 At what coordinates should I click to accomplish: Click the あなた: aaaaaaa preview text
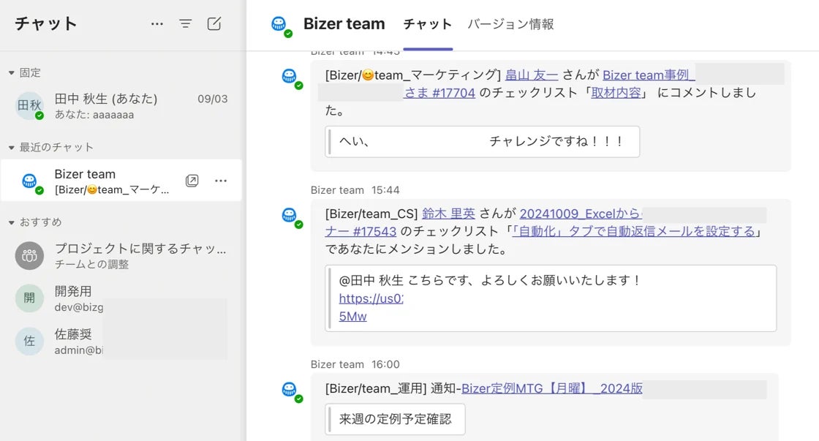[x=94, y=115]
